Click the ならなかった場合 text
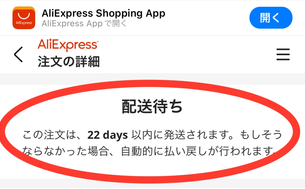This screenshot has width=305, height=189. coord(65,151)
